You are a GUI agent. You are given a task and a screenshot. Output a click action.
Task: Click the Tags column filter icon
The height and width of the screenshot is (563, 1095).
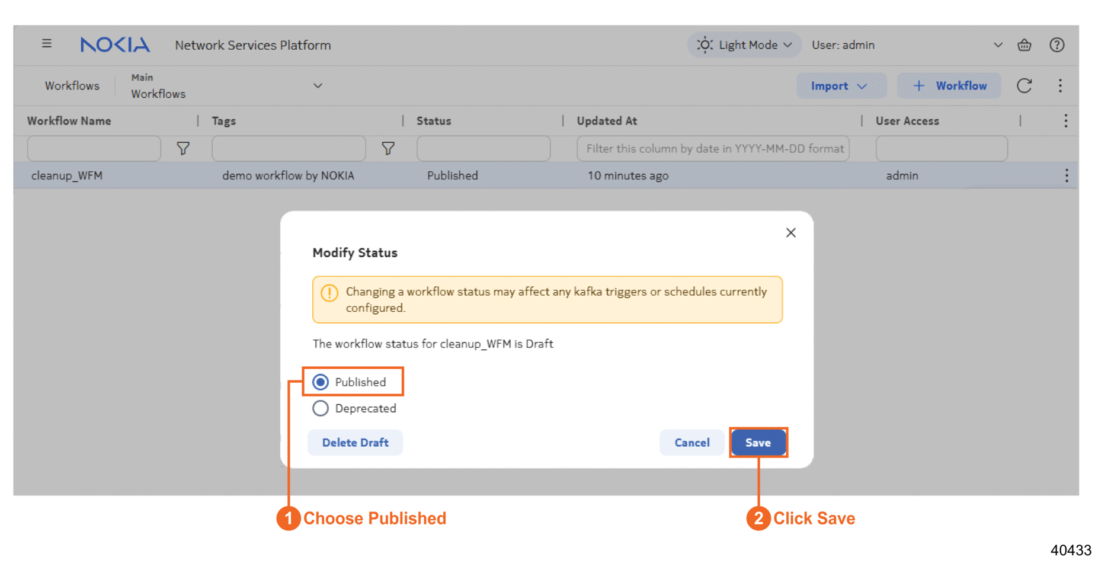pos(388,149)
